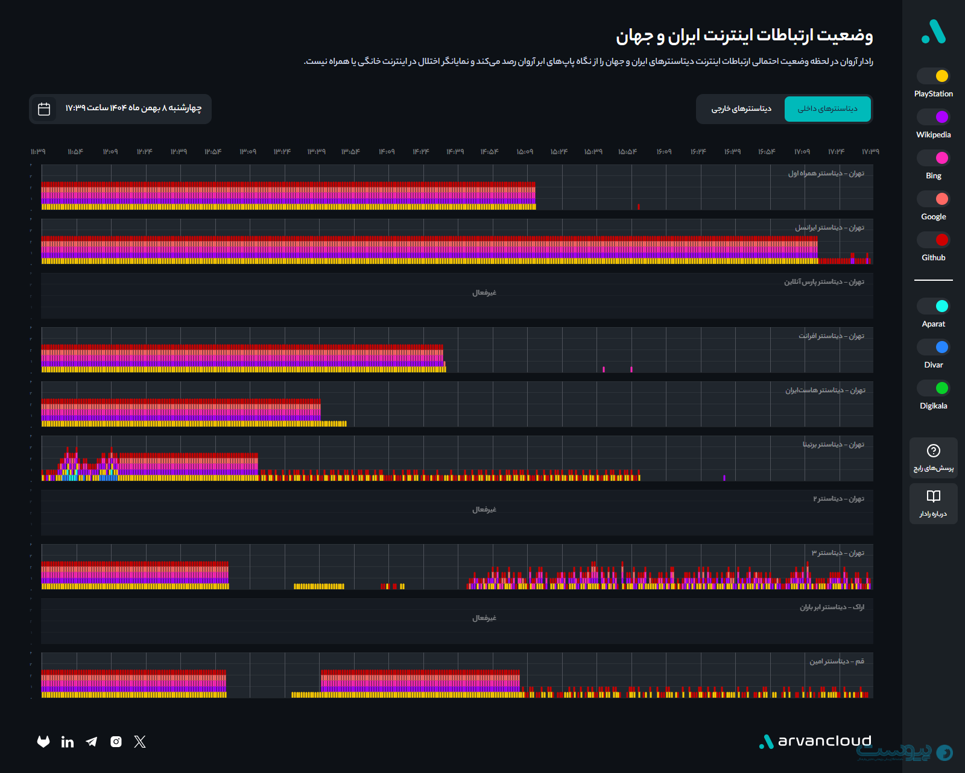Screen dimensions: 965x773
Task: Toggle the Google series switch
Action: [x=933, y=199]
